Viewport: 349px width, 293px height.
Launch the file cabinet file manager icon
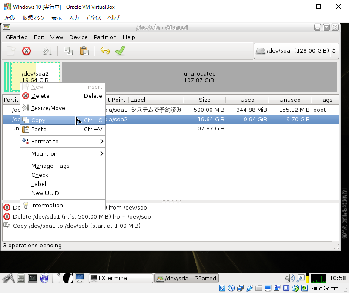click(x=21, y=278)
